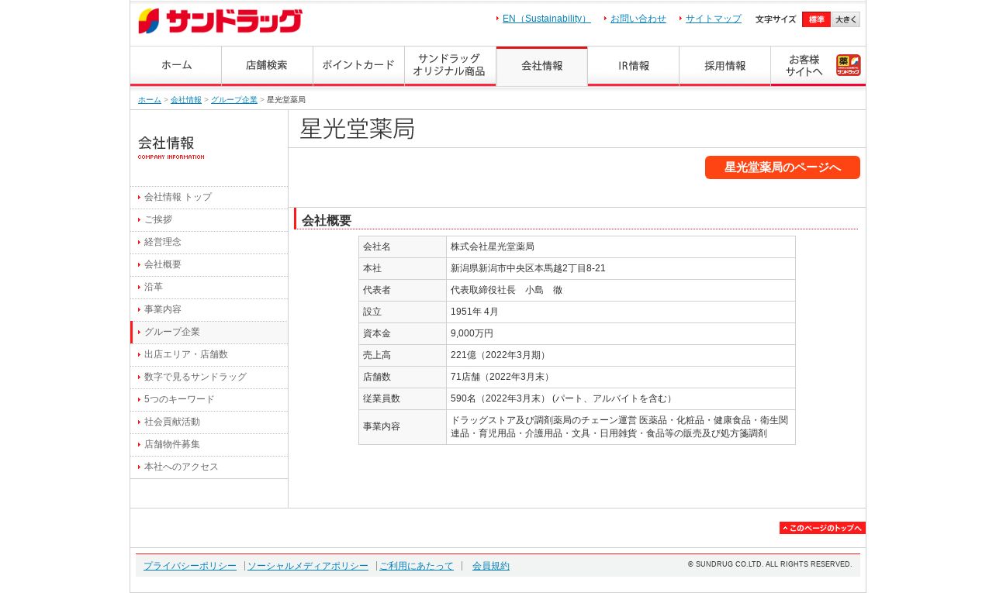Open the 会員規約 footer link

pyautogui.click(x=491, y=566)
